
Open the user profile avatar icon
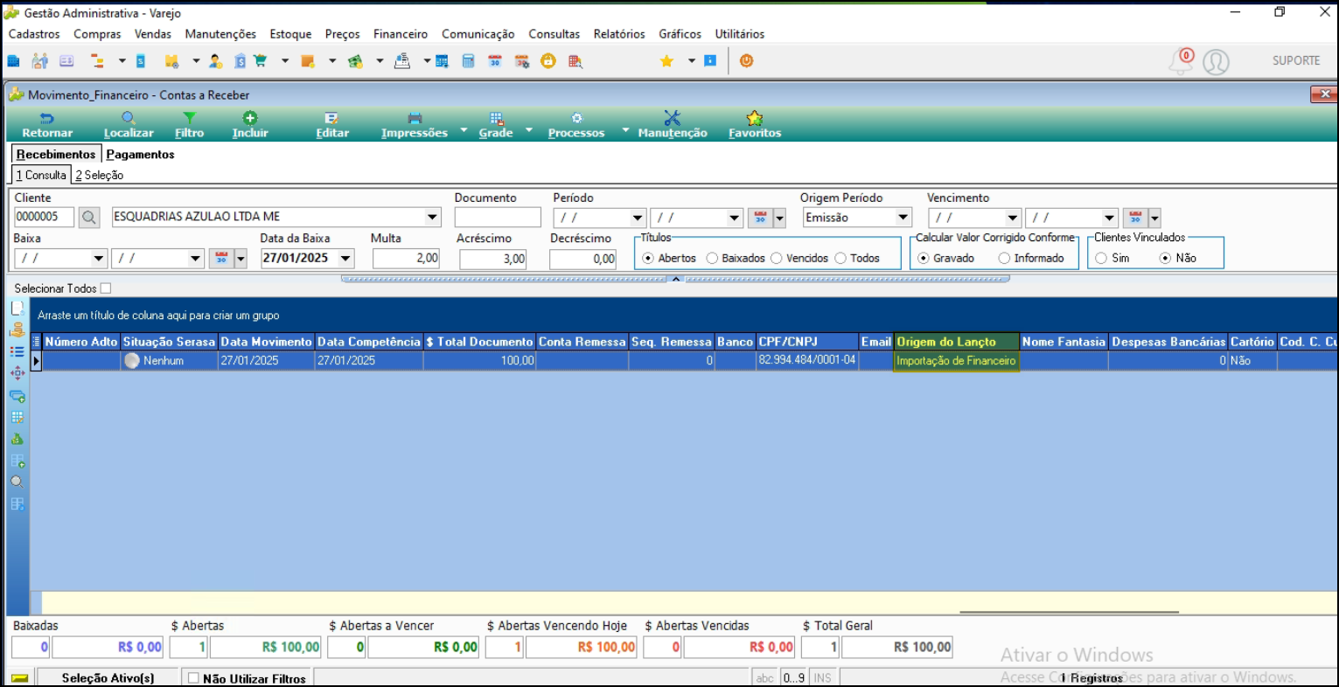1216,62
